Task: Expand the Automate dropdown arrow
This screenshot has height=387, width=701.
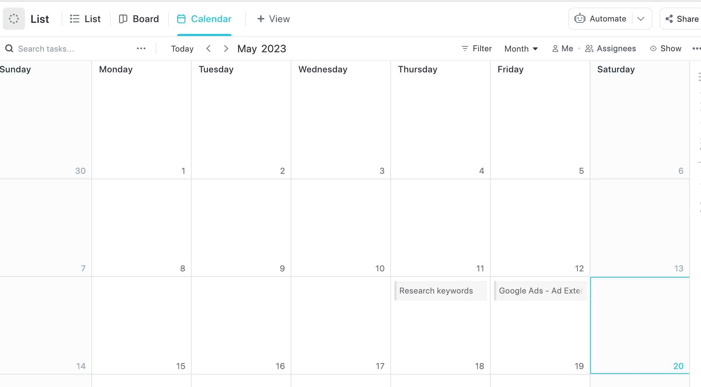Action: (641, 19)
